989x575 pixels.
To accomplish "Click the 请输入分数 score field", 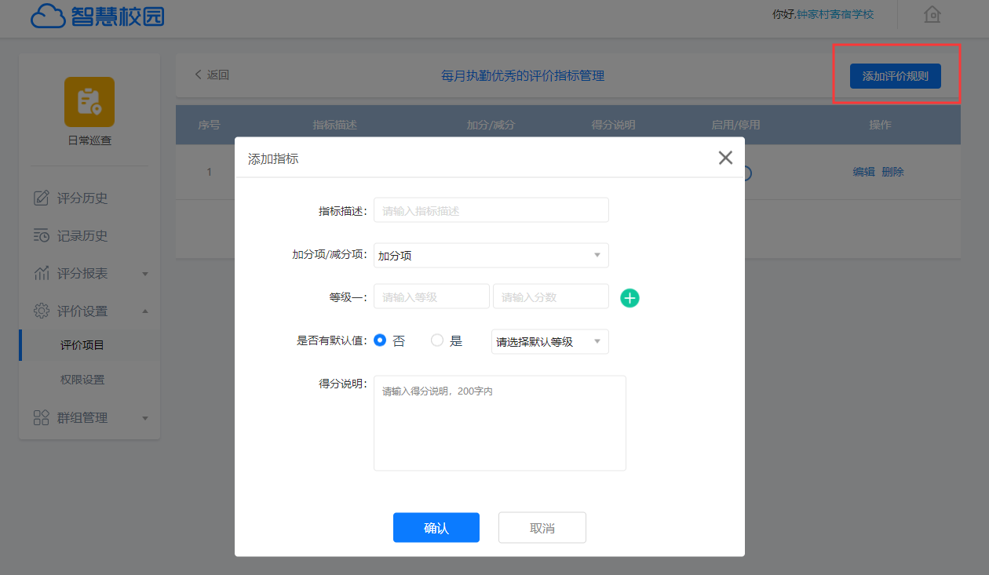I will click(x=550, y=297).
